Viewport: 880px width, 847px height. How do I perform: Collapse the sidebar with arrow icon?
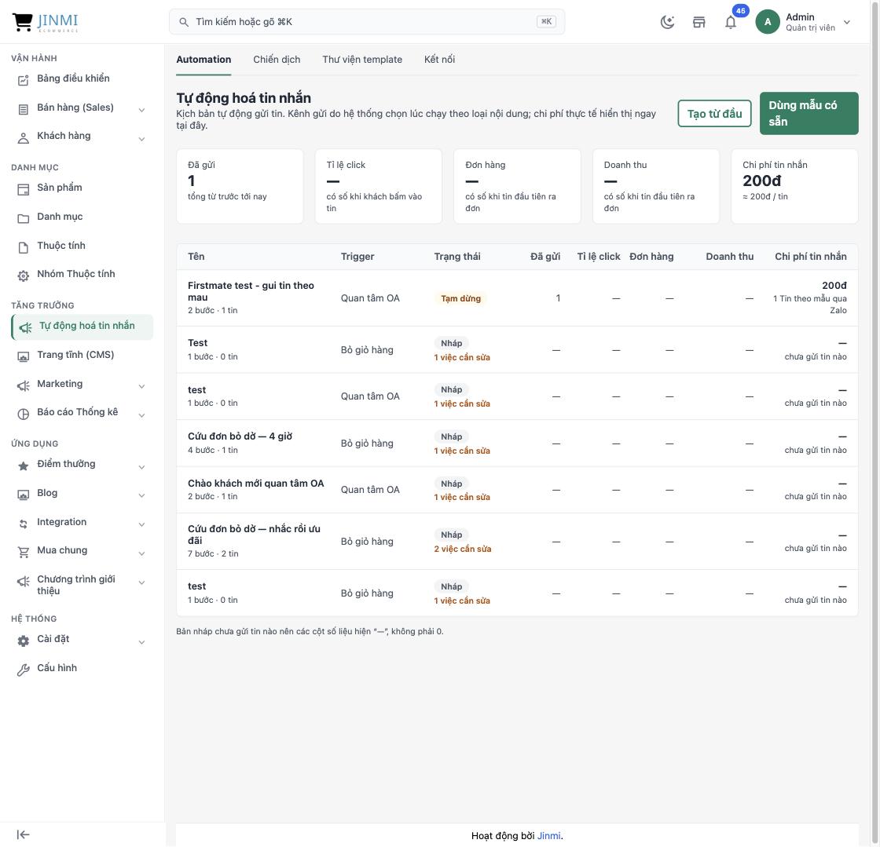click(x=23, y=834)
